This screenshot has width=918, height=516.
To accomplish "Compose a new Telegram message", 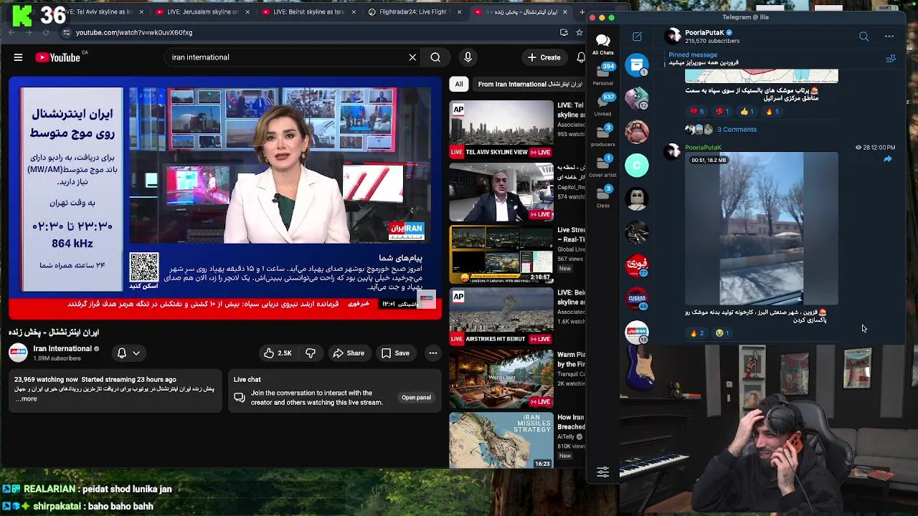I will pos(637,37).
